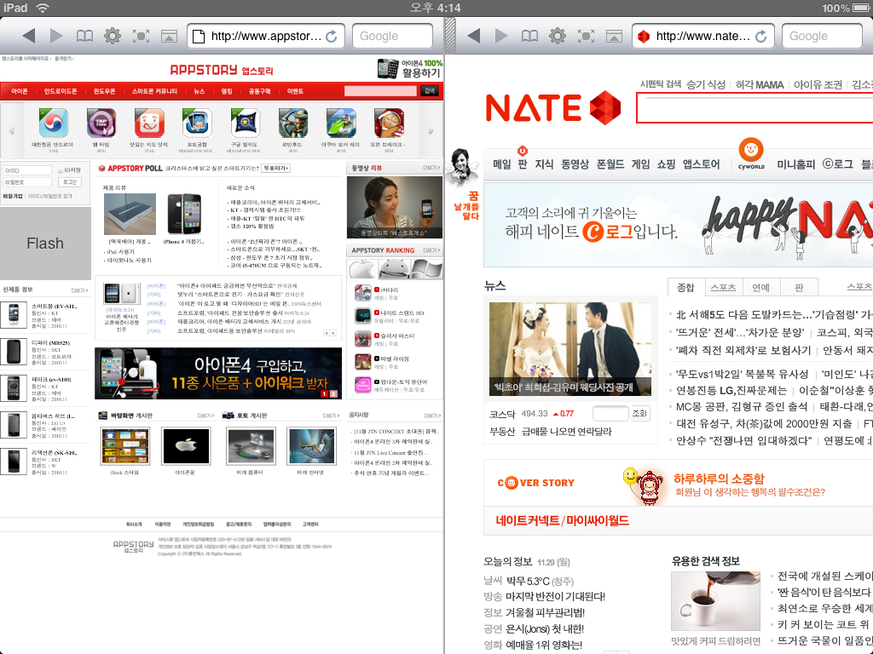Screen dimensions: 873x654
Task: Open the 로빈후드 archer game icon
Action: coord(293,123)
